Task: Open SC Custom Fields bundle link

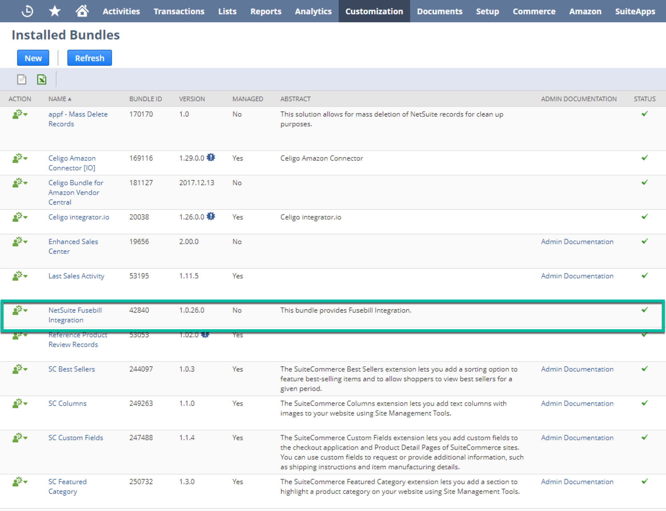Action: point(76,438)
